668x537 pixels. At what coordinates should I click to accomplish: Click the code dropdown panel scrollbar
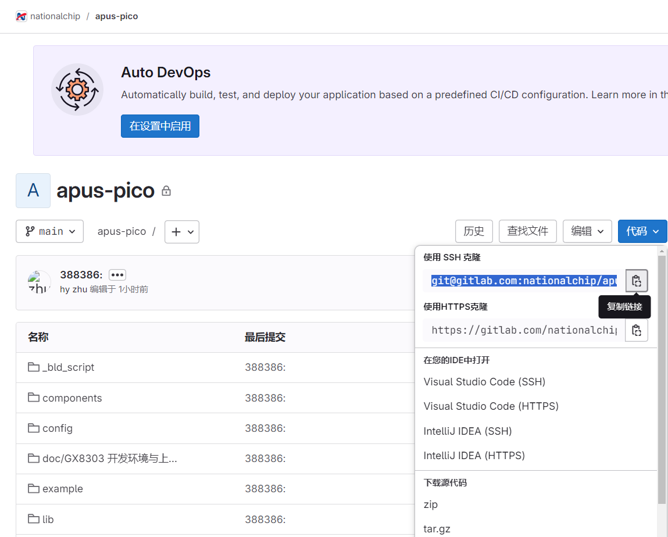coord(662,379)
